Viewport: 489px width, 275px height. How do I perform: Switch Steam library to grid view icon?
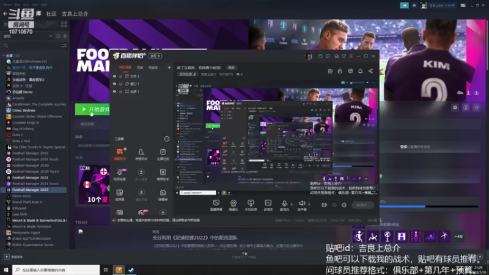(x=64, y=24)
